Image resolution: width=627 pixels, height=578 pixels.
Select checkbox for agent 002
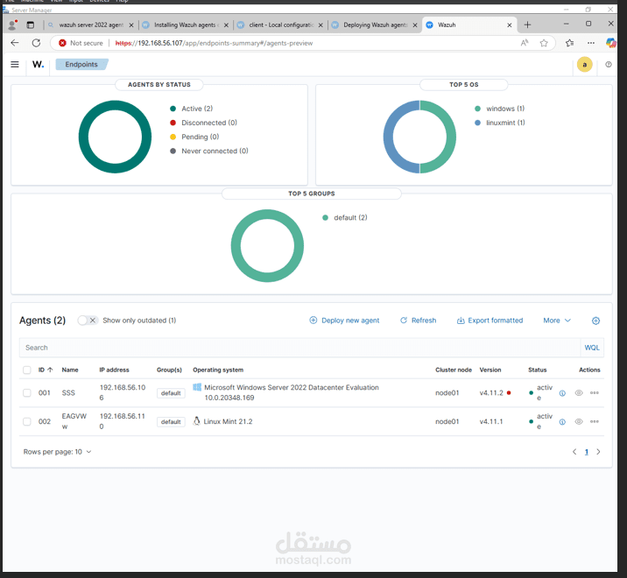pos(27,421)
